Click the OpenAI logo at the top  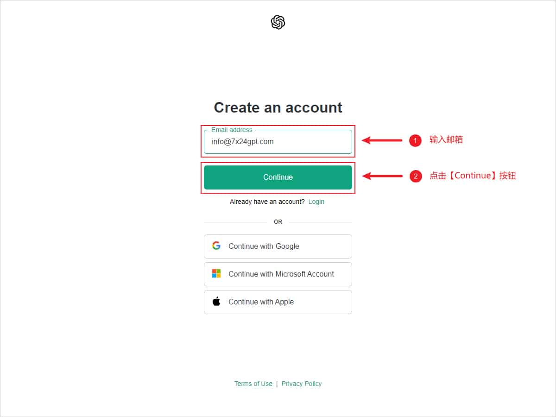(x=278, y=22)
